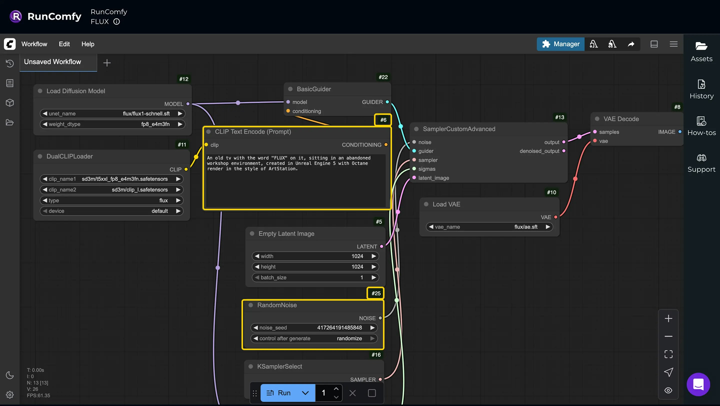Image resolution: width=720 pixels, height=406 pixels.
Task: Collapse the Empty Latent Image node
Action: click(x=252, y=233)
